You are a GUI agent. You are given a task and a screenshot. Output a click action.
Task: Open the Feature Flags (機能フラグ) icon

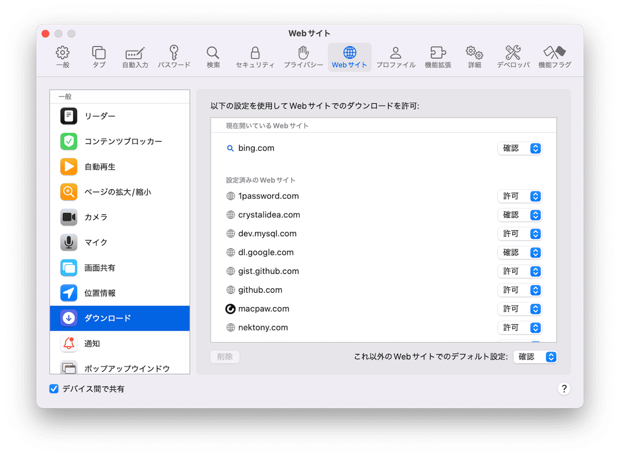click(554, 53)
